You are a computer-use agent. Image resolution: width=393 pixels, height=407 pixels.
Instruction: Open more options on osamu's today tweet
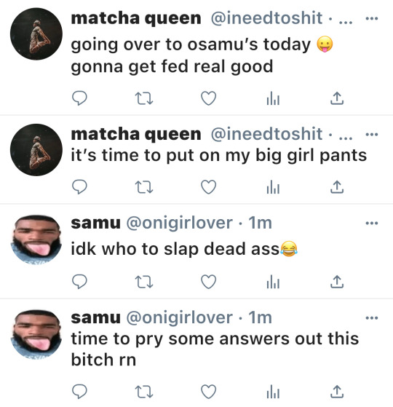pyautogui.click(x=372, y=18)
